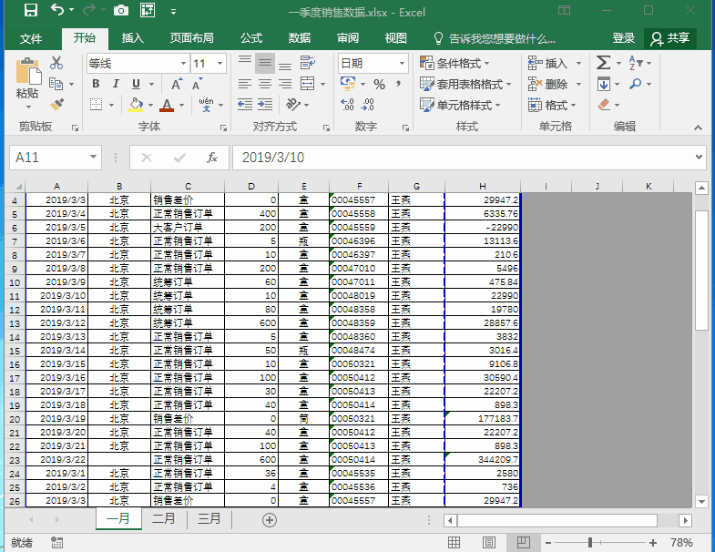The height and width of the screenshot is (552, 715).
Task: Click the formula bar showing 2019/3/10
Action: coord(455,158)
